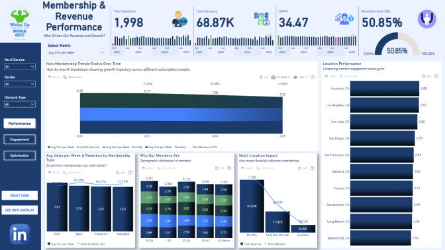Toggle Lin scale on Membership Trends chart
445x250 pixels.
(x=264, y=77)
